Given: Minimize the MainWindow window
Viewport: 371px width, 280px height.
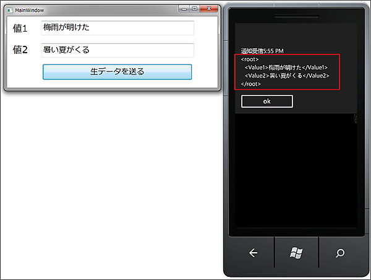Looking at the screenshot, I should click(x=184, y=9).
